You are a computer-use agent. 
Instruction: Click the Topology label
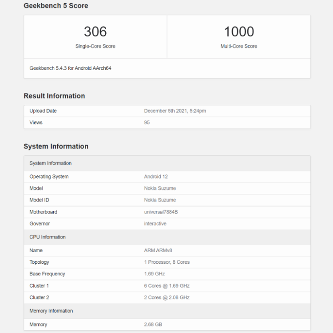[x=39, y=262]
